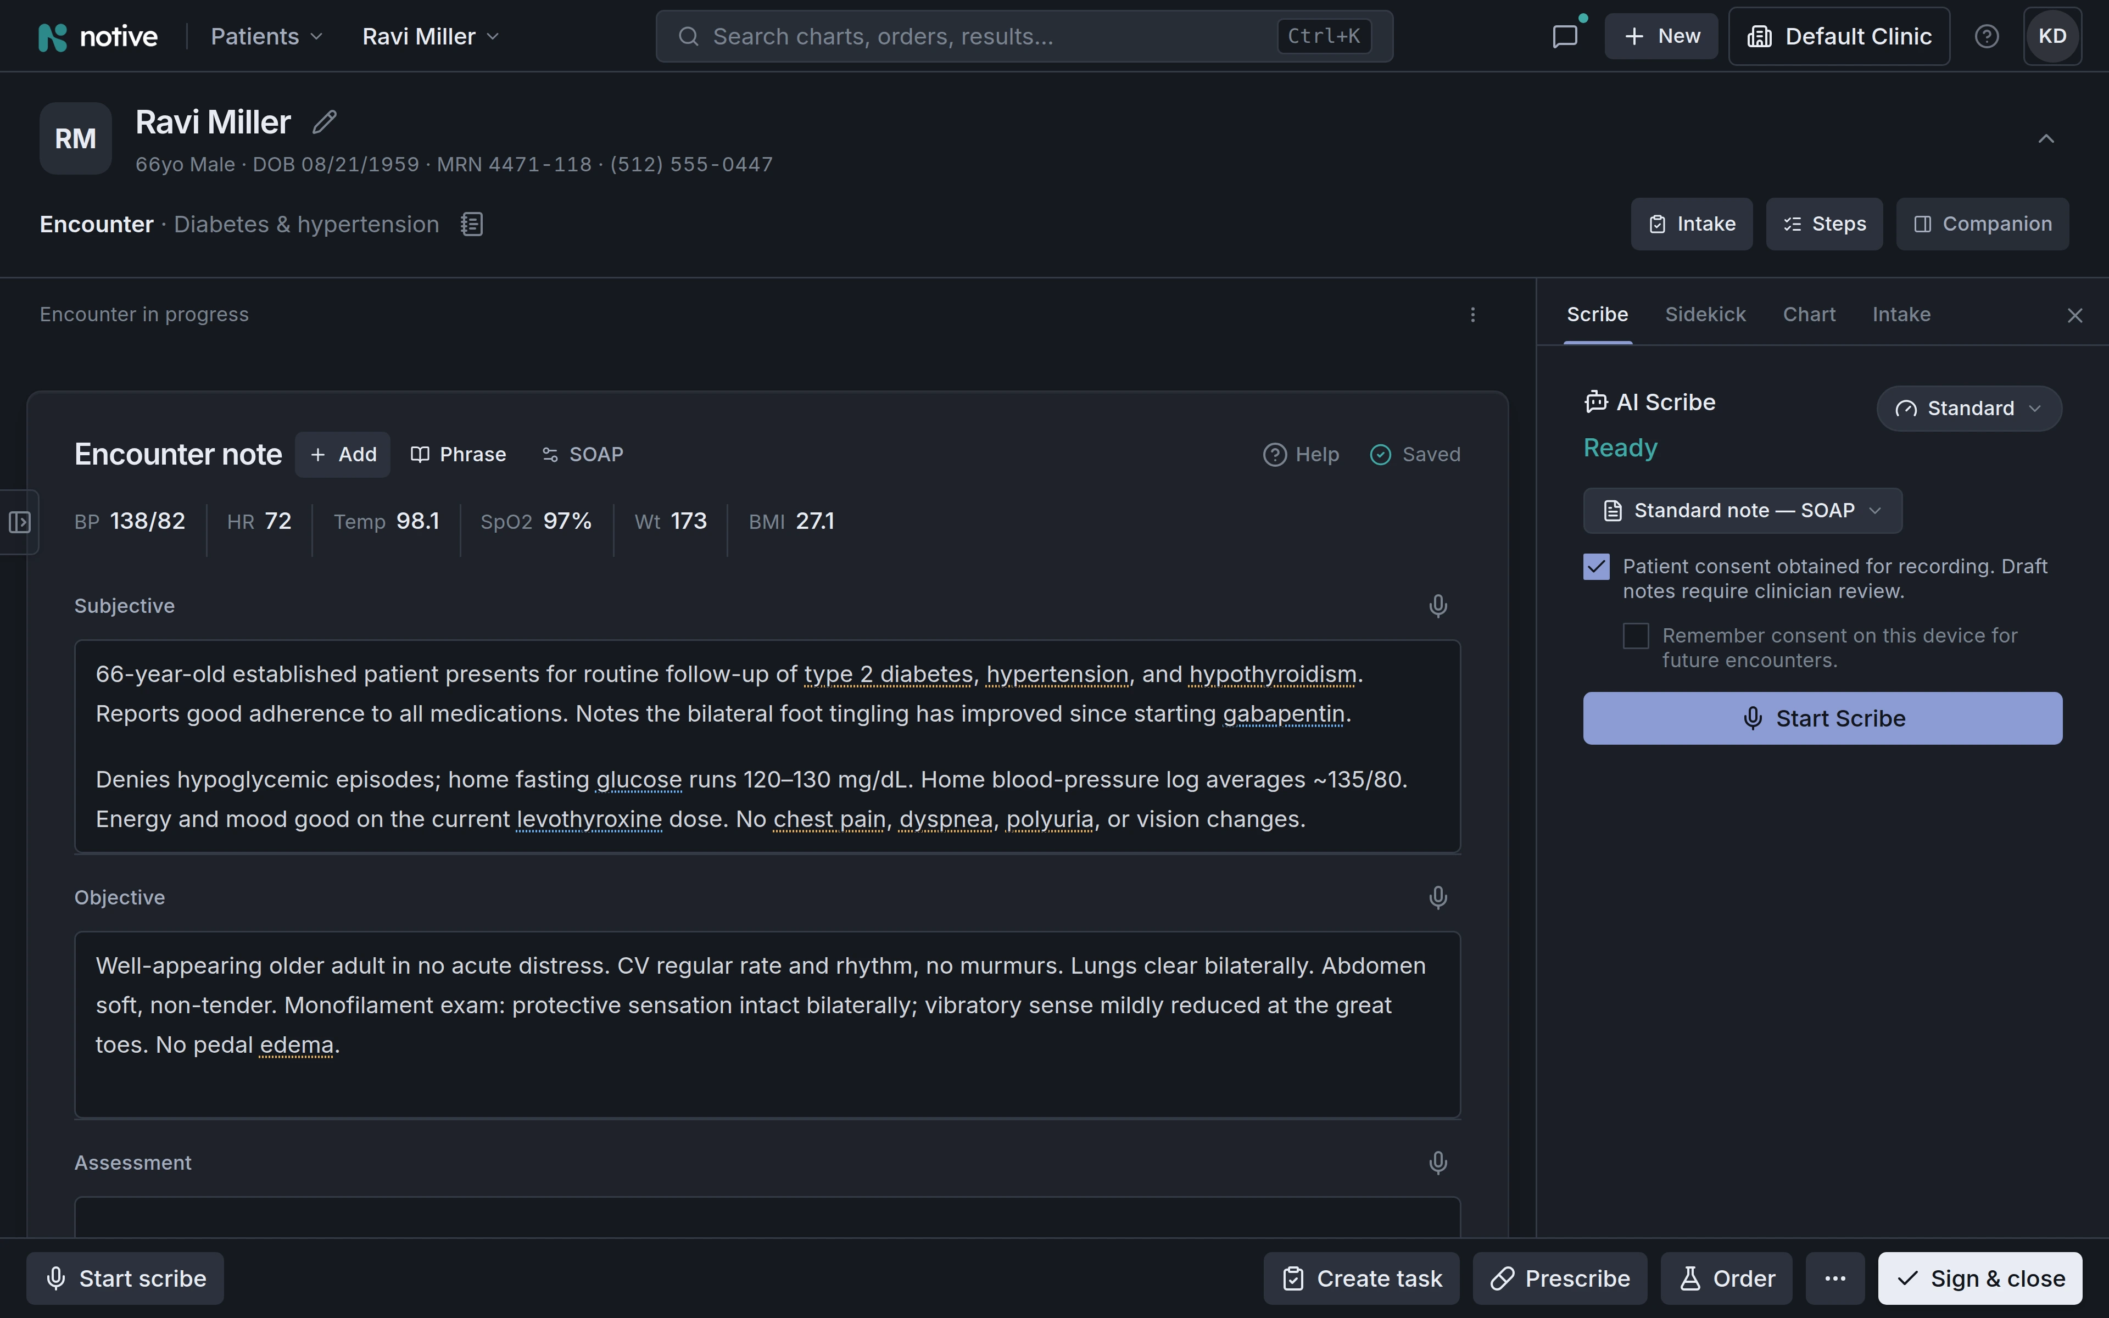
Task: Switch to the Scribe tab
Action: click(x=1597, y=315)
